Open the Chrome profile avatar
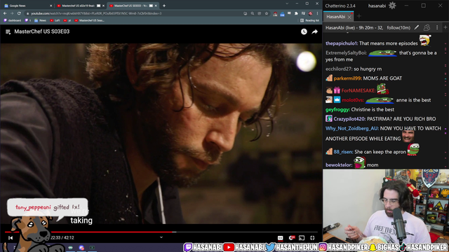 (310, 13)
